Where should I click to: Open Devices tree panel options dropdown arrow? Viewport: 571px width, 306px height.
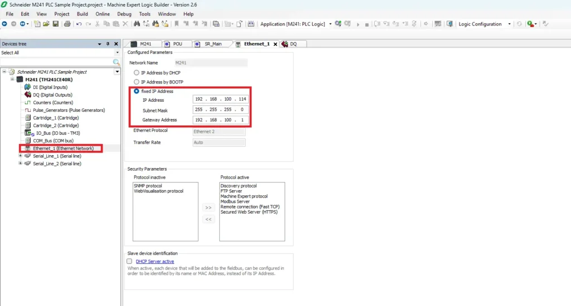99,44
